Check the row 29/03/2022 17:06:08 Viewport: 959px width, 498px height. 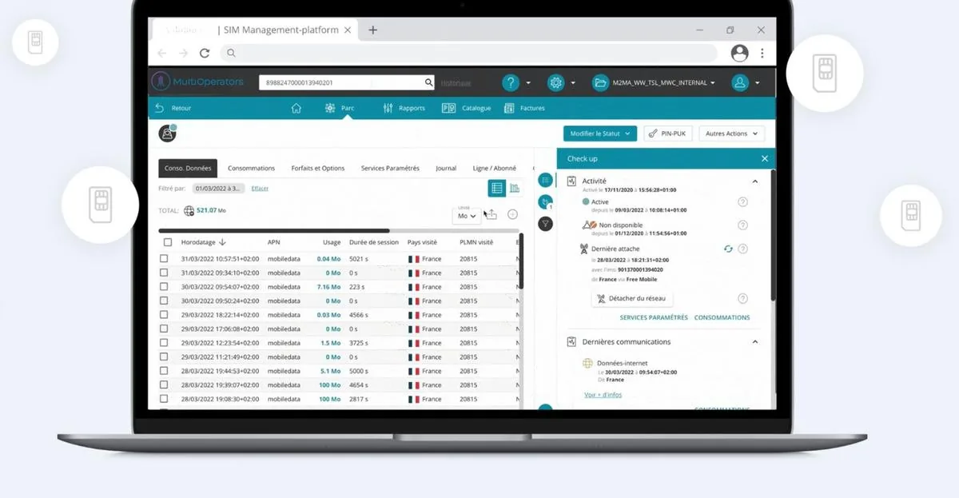164,329
